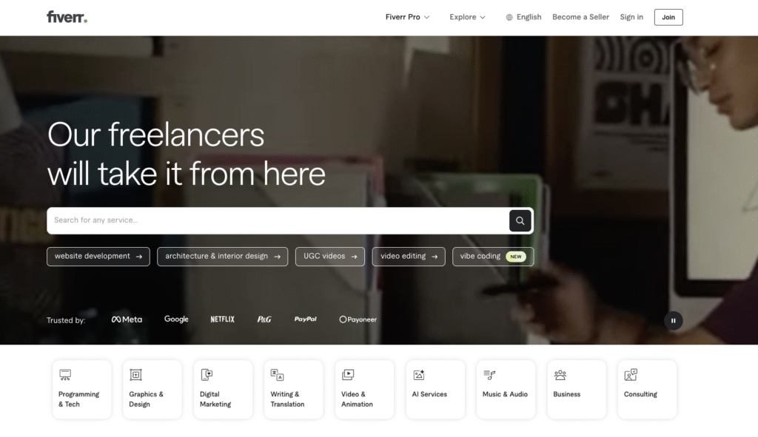Open the Business category card
This screenshot has width=758, height=437.
tap(576, 389)
